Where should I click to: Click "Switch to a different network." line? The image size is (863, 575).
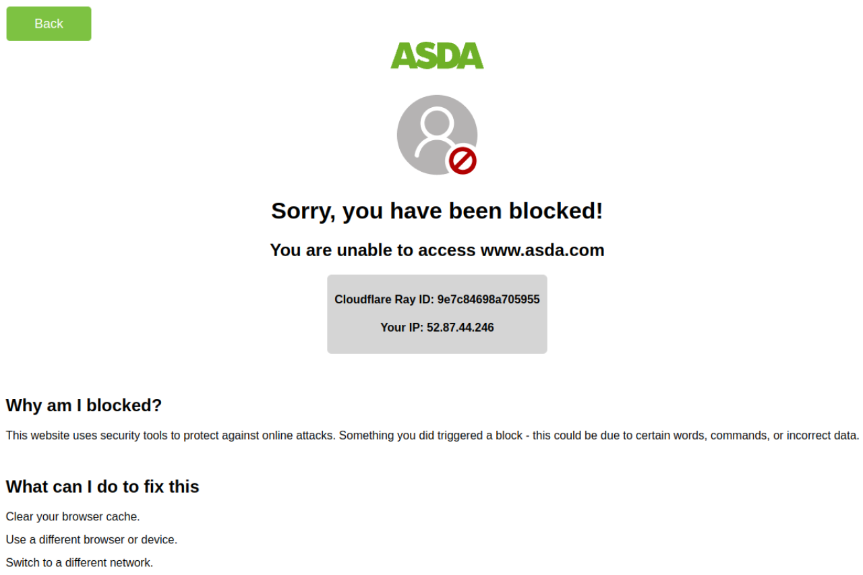80,563
